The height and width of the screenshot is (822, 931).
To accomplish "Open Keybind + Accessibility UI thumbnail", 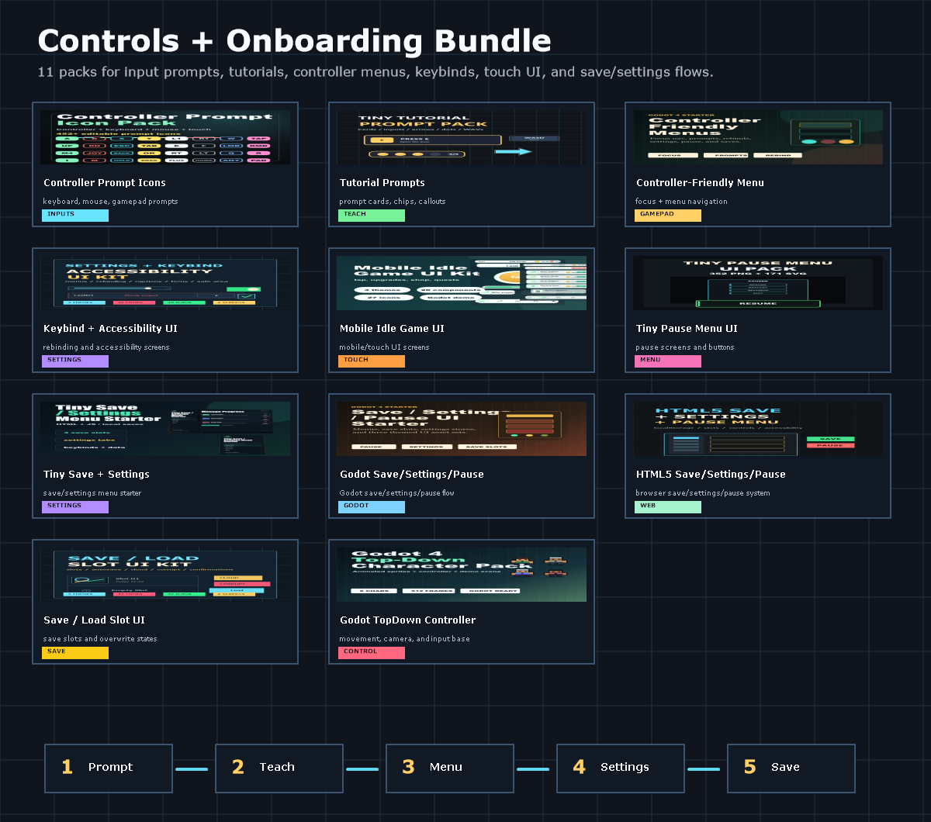I will pos(165,283).
